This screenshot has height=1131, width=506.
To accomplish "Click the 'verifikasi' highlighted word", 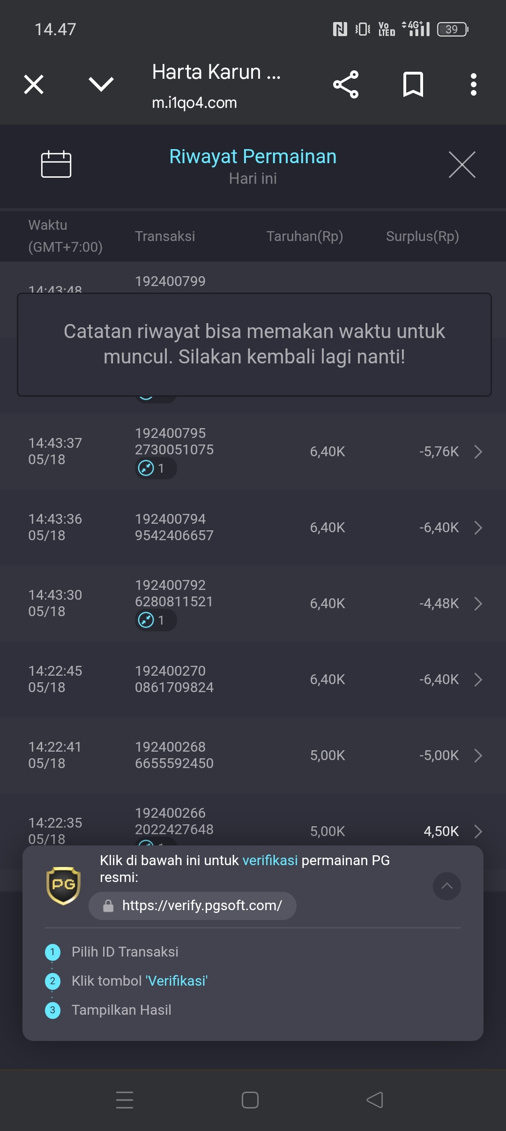I will click(270, 860).
